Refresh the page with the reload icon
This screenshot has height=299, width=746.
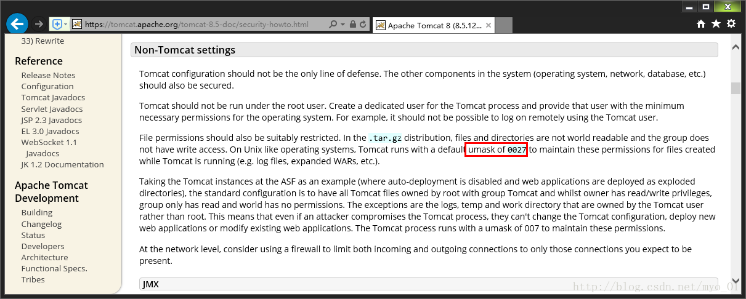(363, 25)
